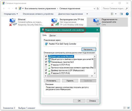Click the Удалить button
Image resolution: width=132 pixels, height=111 pixels.
coord(70,81)
